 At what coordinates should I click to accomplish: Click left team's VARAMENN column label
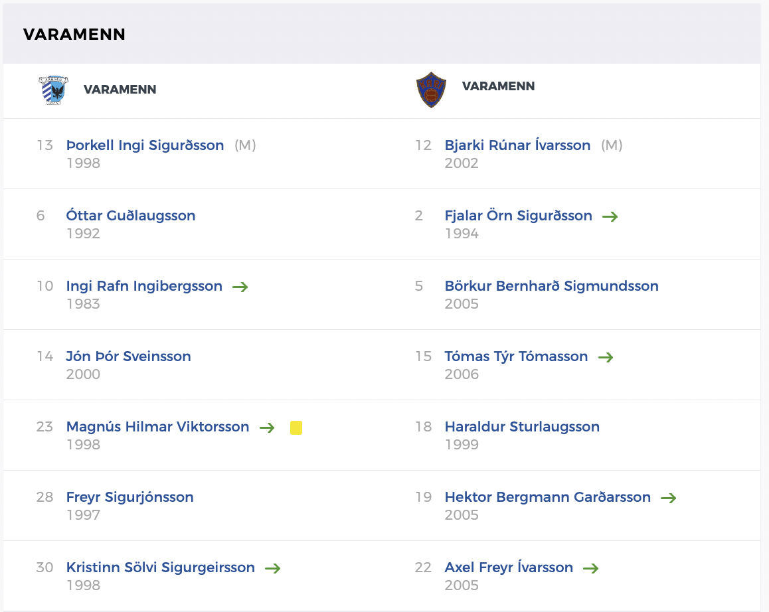[120, 90]
